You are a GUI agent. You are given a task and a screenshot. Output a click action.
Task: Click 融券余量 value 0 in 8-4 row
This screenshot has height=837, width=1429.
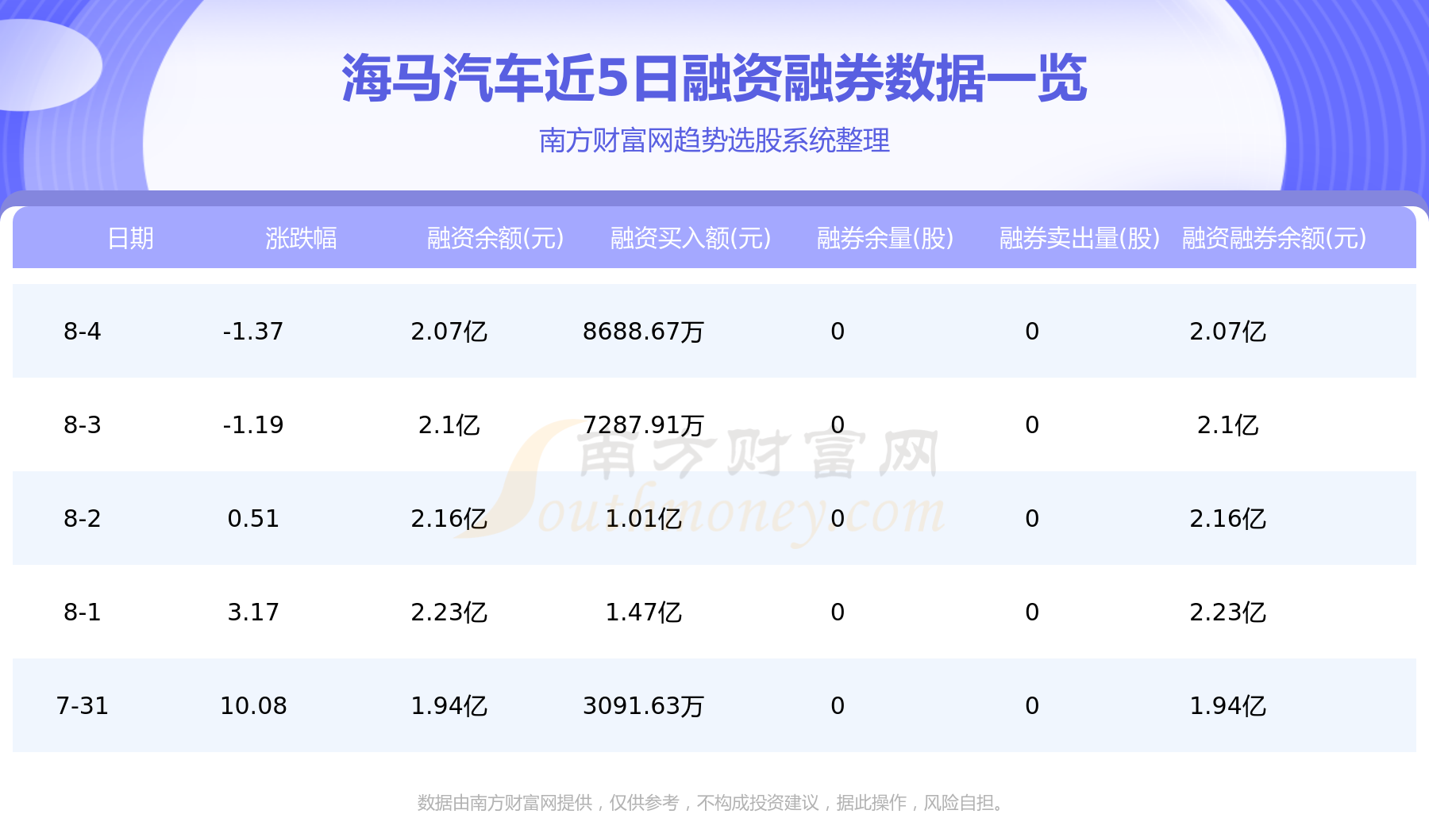(x=838, y=331)
